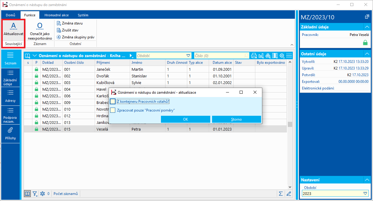
Task: Open Změna stavu action
Action: pyautogui.click(x=70, y=23)
